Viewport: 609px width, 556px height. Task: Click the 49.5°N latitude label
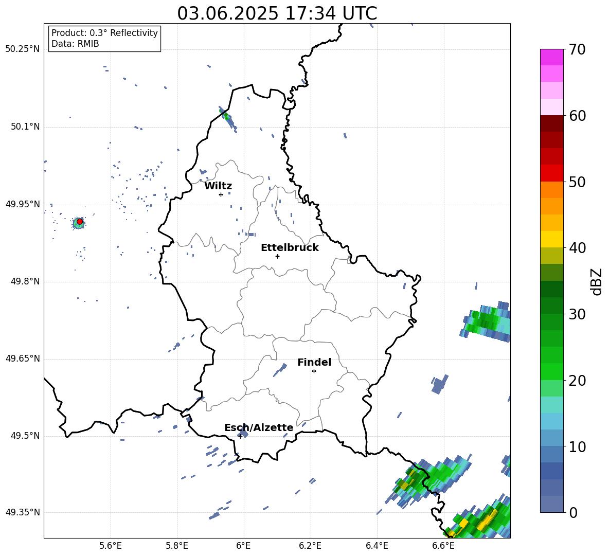(x=25, y=436)
